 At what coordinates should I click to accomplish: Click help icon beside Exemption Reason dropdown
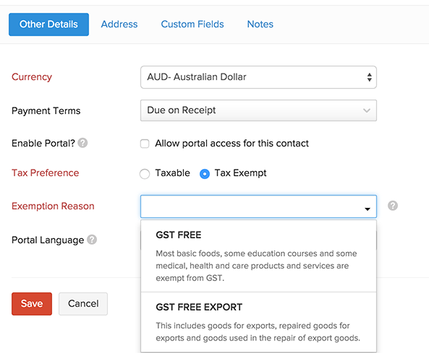393,206
